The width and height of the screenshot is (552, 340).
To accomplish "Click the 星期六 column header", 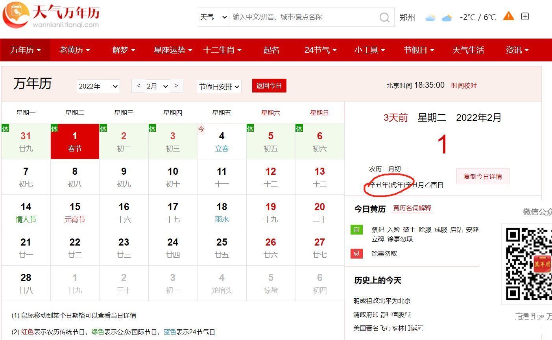I will coord(271,113).
